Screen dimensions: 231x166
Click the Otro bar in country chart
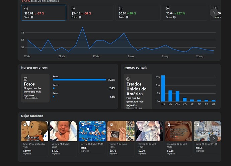coord(177,96)
